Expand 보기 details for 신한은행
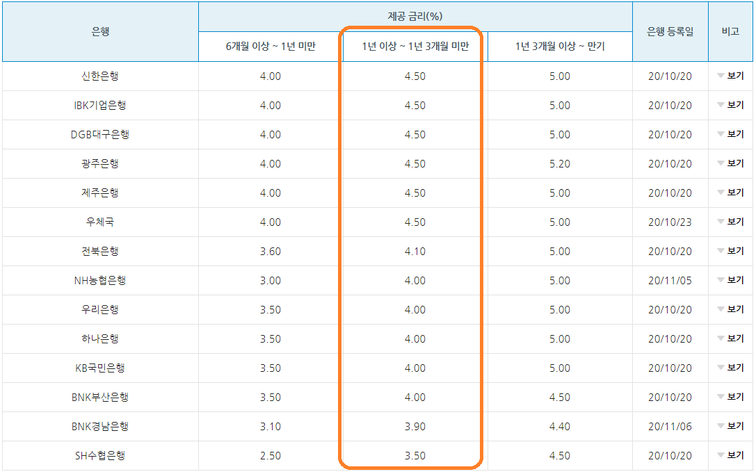This screenshot has height=474, width=756. tap(731, 76)
